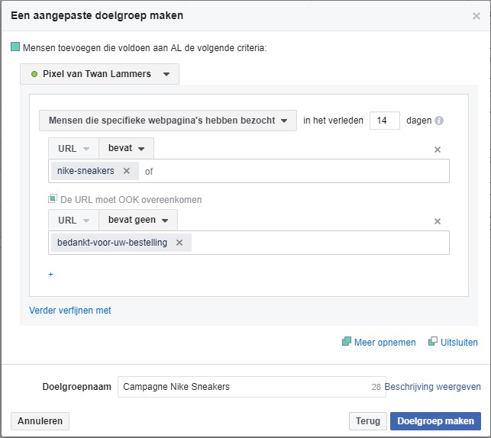Expand the 'Mensen die specifieke webpagina's' dropdown

(168, 121)
